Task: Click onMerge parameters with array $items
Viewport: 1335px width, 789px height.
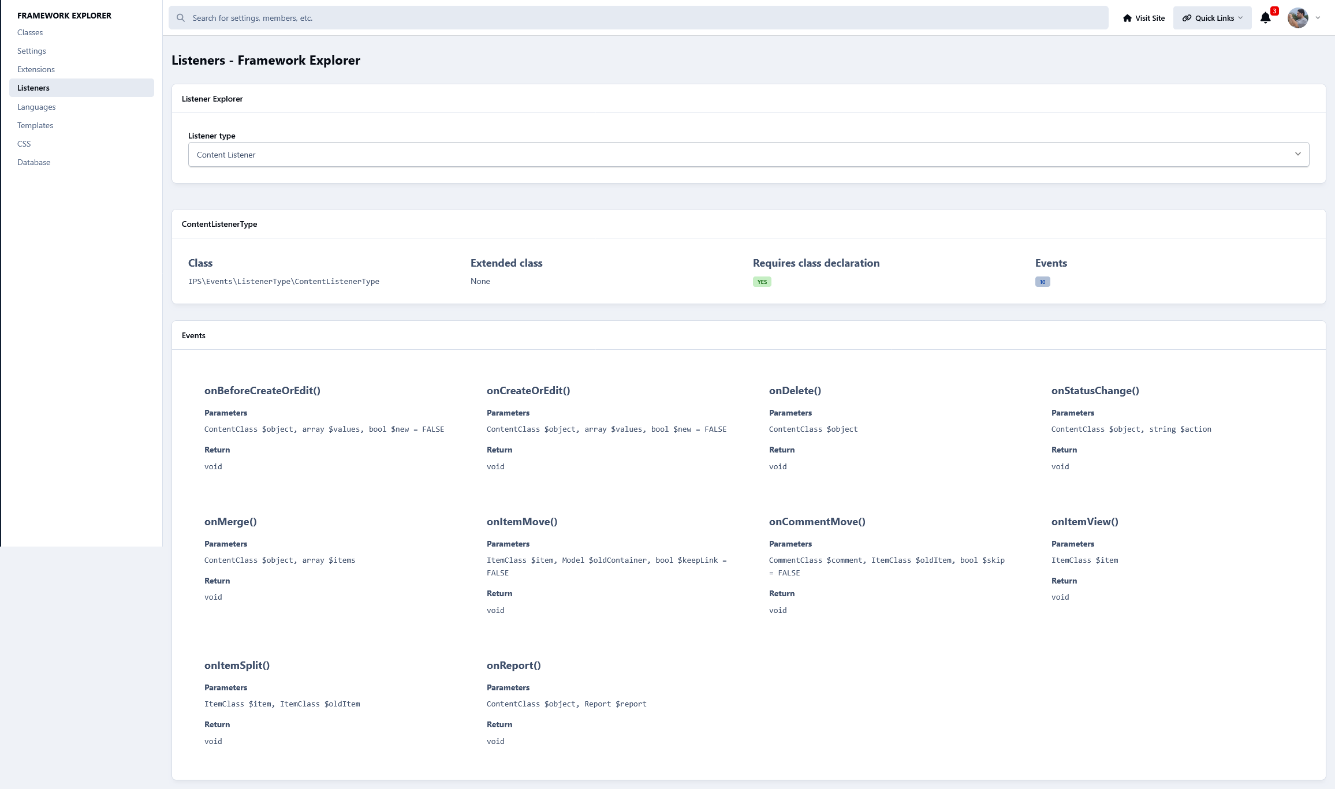Action: (x=279, y=560)
